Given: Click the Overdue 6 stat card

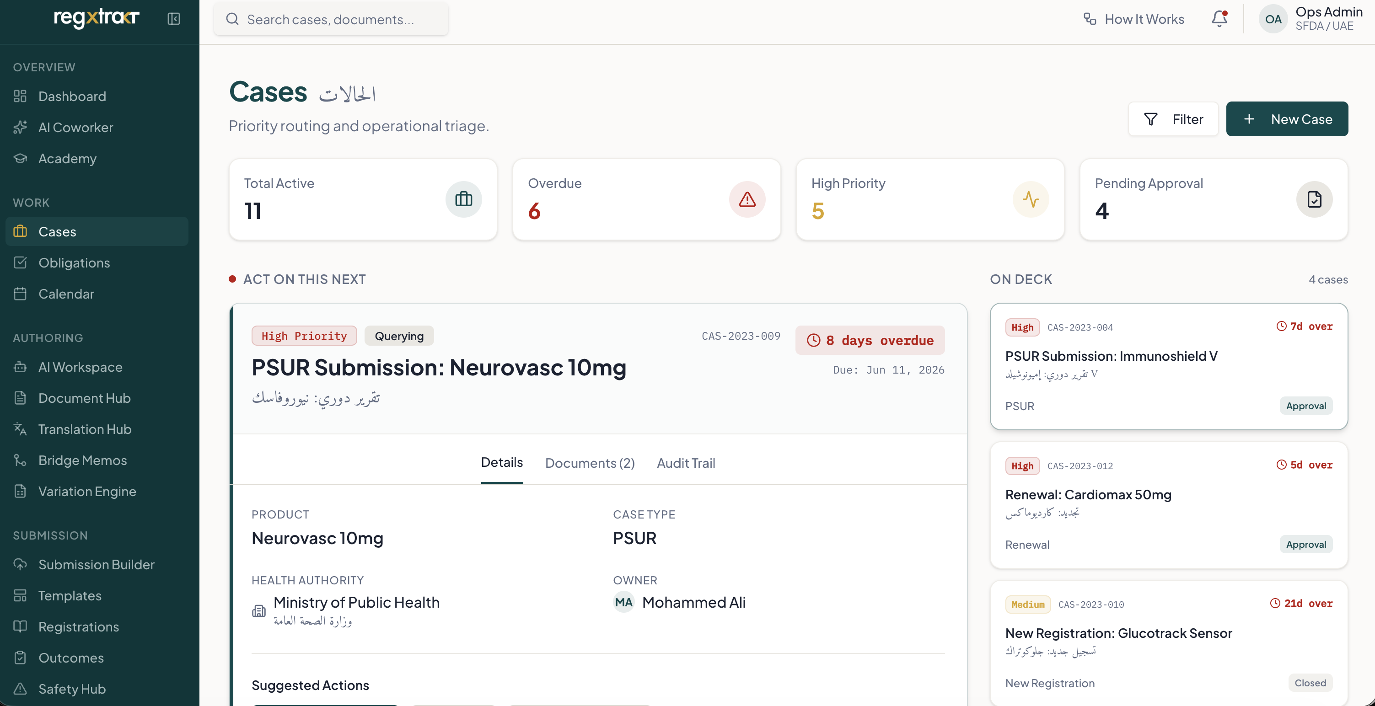Looking at the screenshot, I should coord(646,199).
